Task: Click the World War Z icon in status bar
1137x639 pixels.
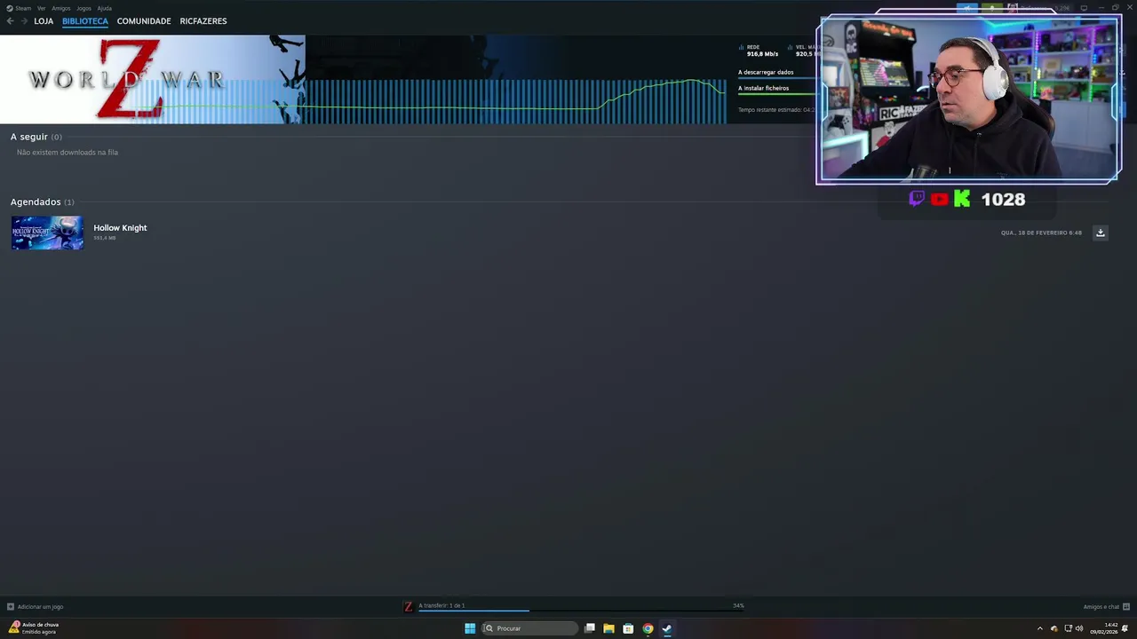Action: pyautogui.click(x=409, y=607)
